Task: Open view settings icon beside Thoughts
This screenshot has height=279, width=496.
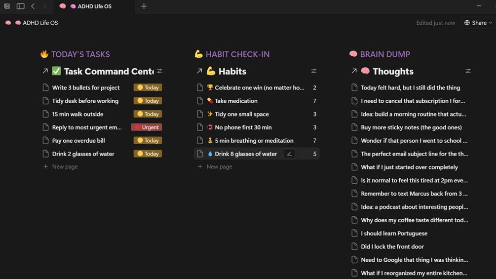Action: (468, 71)
